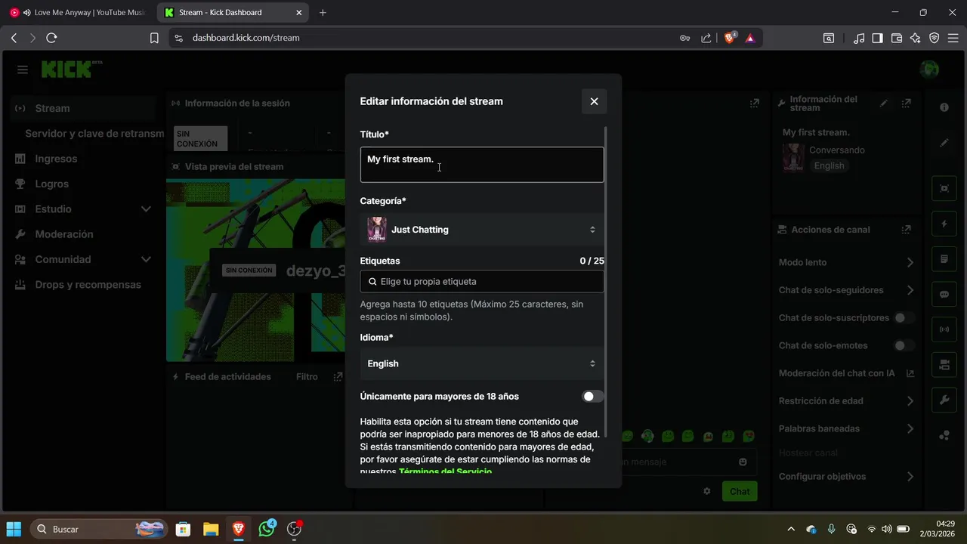Open WhatsApp from the taskbar
Viewport: 967px width, 544px height.
267,529
